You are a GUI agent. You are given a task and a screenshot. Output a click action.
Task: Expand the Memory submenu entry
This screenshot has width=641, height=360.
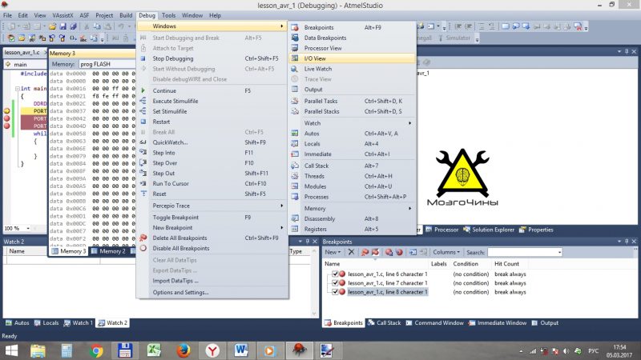tap(353, 208)
